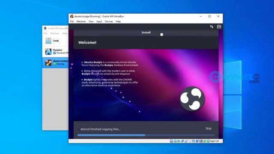
Task: Click the file copying progress bar
Action: pyautogui.click(x=146, y=135)
